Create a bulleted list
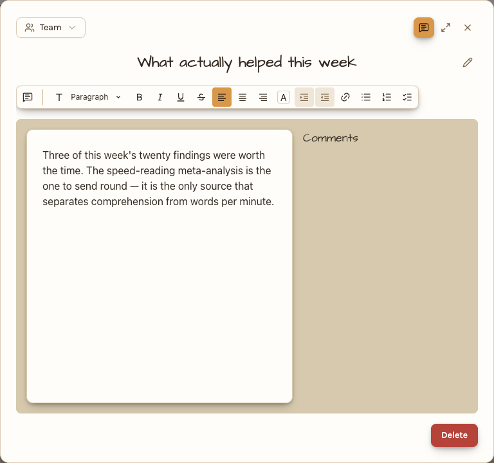 [366, 97]
